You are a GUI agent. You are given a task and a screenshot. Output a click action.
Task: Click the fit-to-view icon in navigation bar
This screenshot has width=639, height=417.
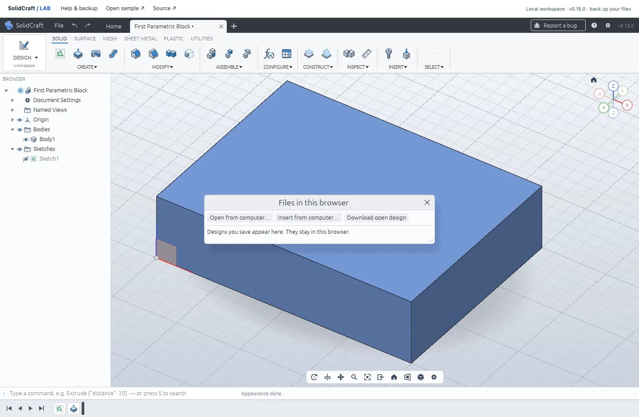(367, 377)
